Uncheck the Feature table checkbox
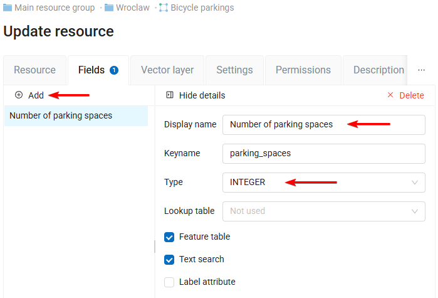 (x=169, y=237)
